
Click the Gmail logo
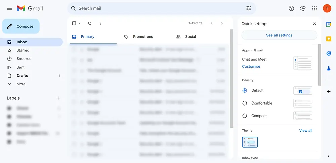click(30, 8)
